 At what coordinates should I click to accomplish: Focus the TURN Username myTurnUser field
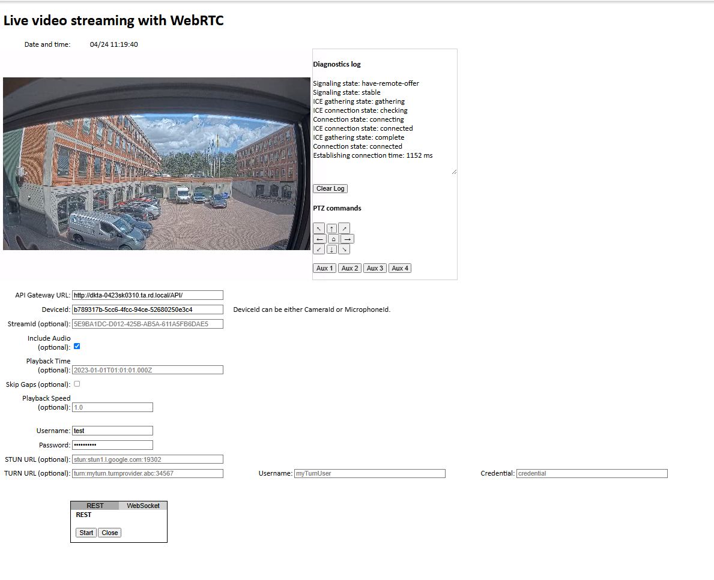click(370, 474)
